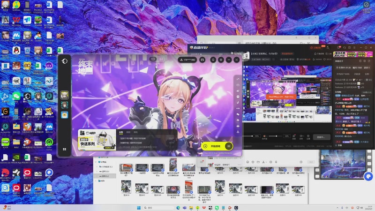This screenshot has width=375, height=211.
Task: Select the blonde character game icon in launcher sidebar
Action: point(64,95)
